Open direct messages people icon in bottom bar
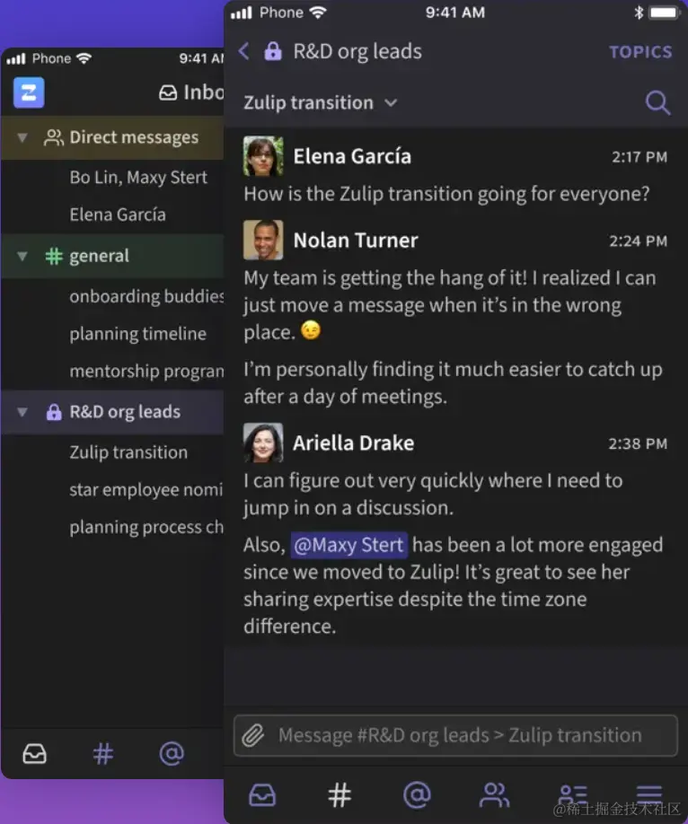The height and width of the screenshot is (824, 688). pos(494,793)
